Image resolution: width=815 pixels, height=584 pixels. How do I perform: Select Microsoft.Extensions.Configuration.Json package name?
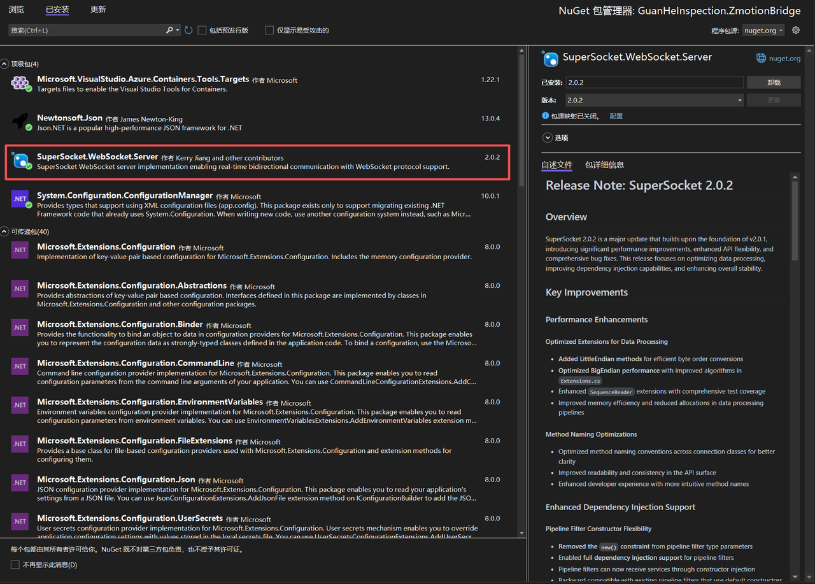click(x=116, y=480)
